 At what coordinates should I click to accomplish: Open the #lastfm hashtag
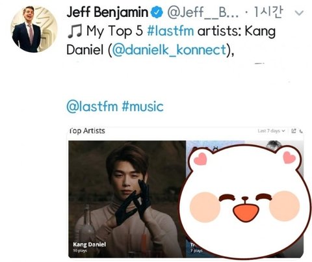170,31
